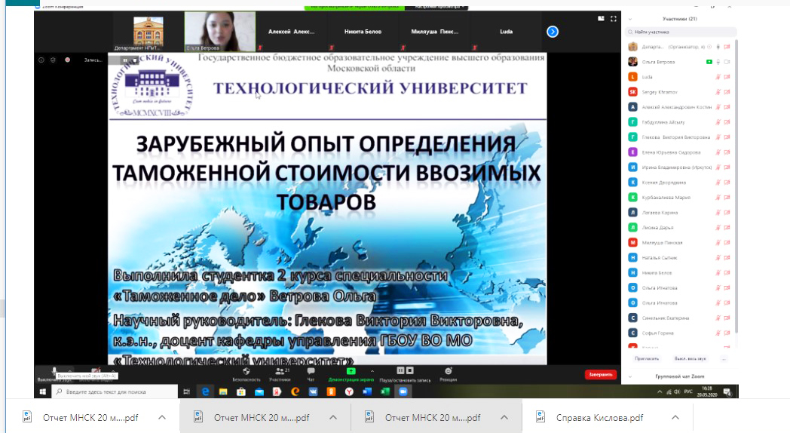The height and width of the screenshot is (433, 790).
Task: Click the Пригласить button in participants panel
Action: (647, 358)
